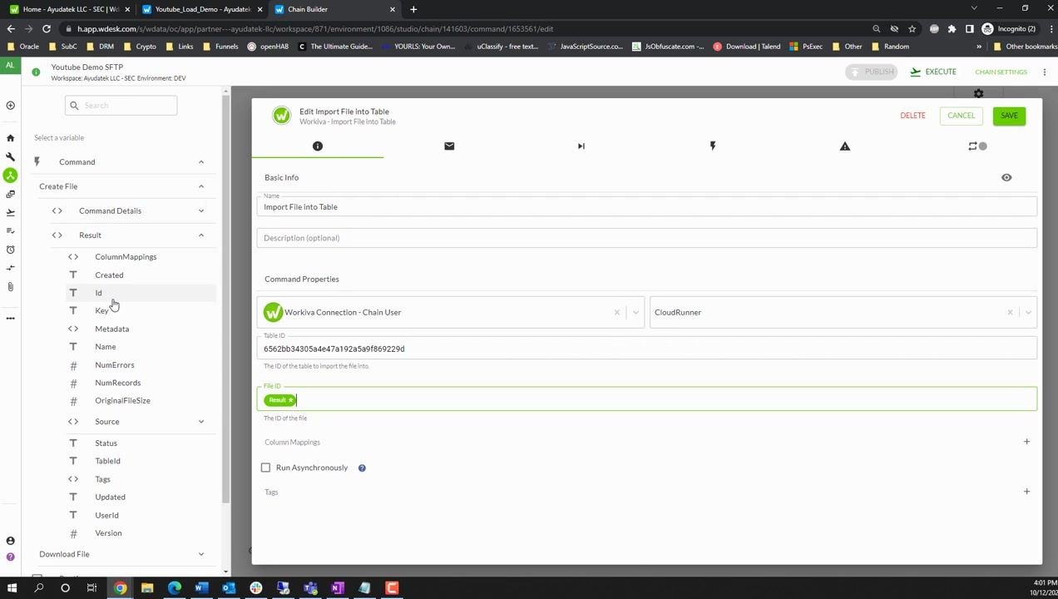Click the Description (optional) field
This screenshot has height=599, width=1058.
click(x=647, y=238)
